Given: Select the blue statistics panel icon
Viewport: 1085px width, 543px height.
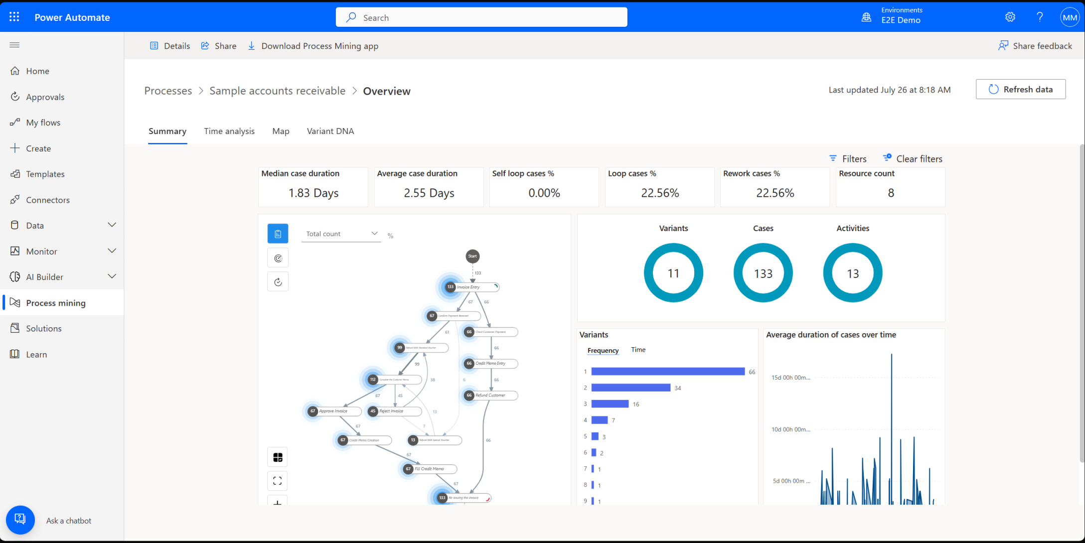Looking at the screenshot, I should [x=278, y=233].
